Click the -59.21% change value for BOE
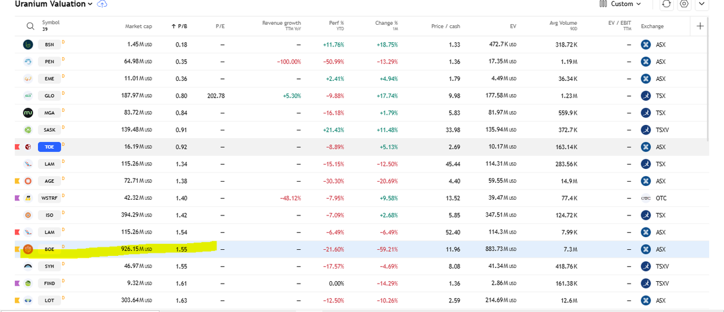The width and height of the screenshot is (724, 312). pyautogui.click(x=387, y=249)
